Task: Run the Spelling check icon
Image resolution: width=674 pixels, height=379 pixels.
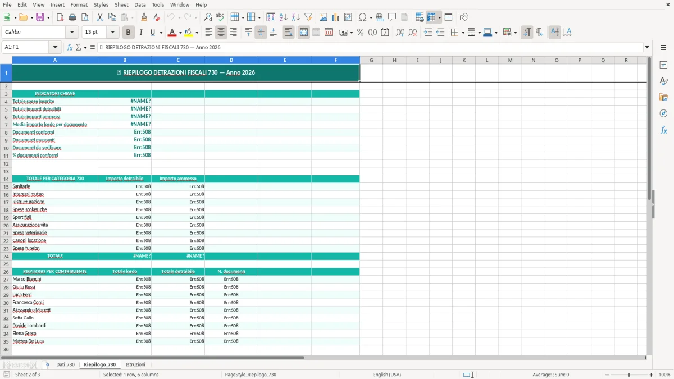Action: pyautogui.click(x=220, y=17)
